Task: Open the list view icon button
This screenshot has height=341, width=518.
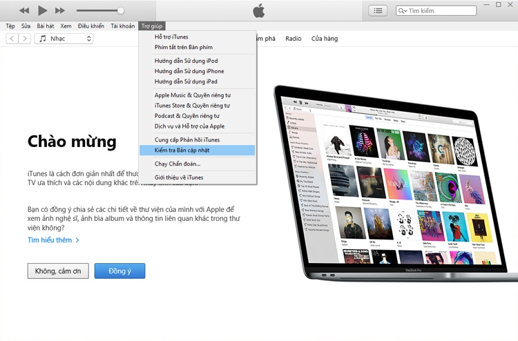Action: pyautogui.click(x=378, y=10)
